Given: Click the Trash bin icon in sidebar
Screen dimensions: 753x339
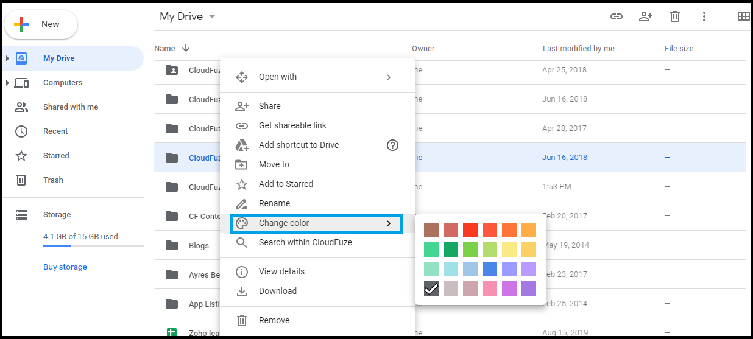Looking at the screenshot, I should click(x=21, y=180).
